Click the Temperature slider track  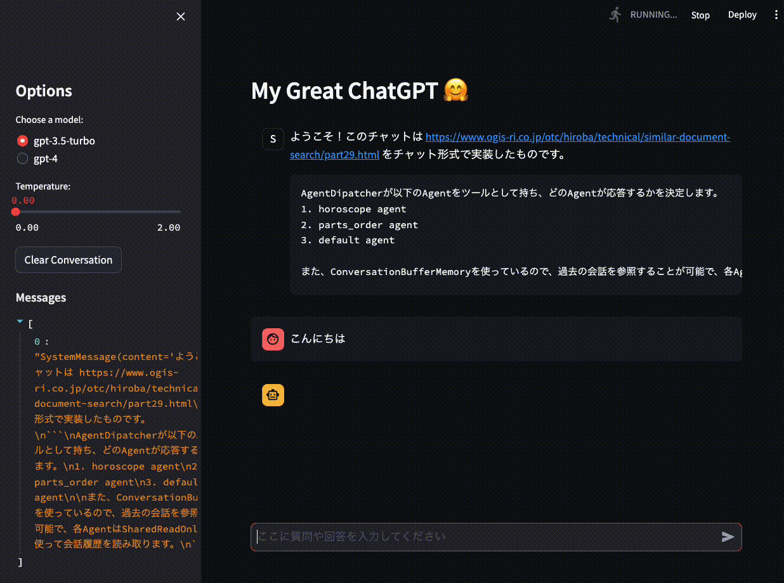tap(98, 212)
